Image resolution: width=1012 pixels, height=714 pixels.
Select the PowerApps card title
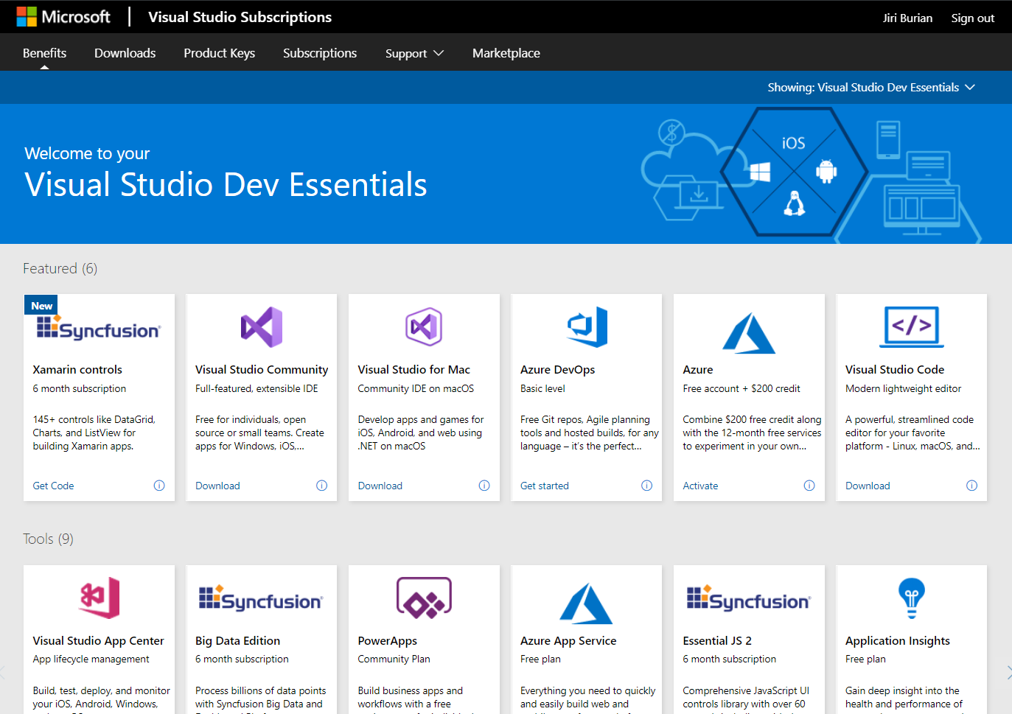point(388,641)
